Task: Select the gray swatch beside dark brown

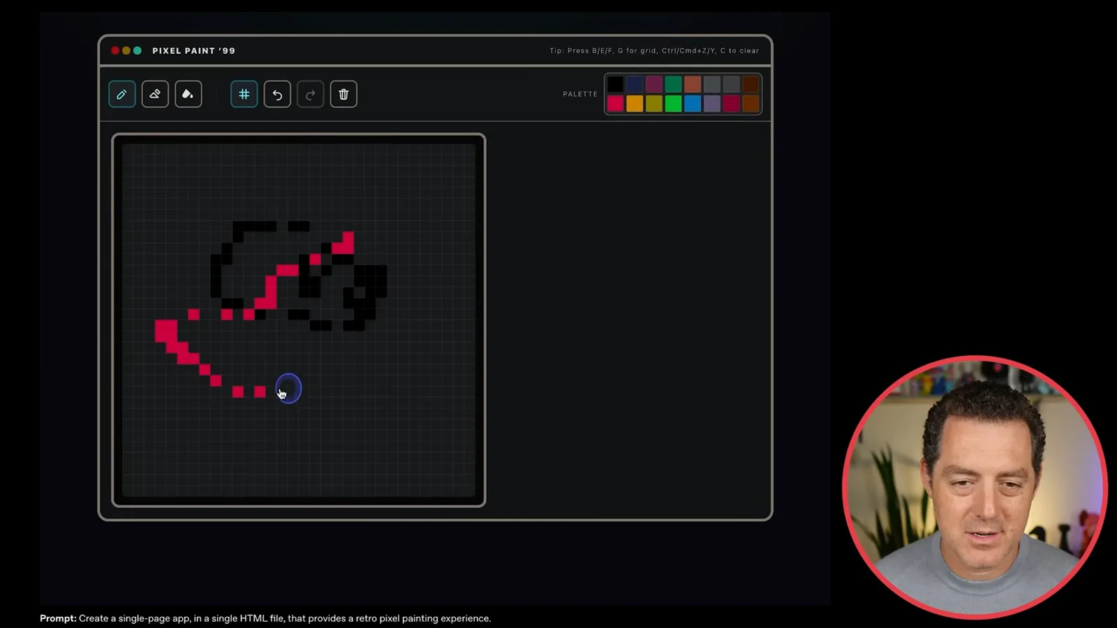Action: click(731, 84)
